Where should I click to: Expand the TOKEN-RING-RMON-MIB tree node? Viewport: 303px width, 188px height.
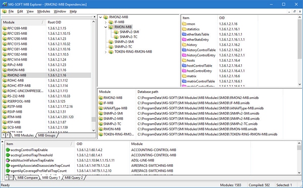pos(106,52)
